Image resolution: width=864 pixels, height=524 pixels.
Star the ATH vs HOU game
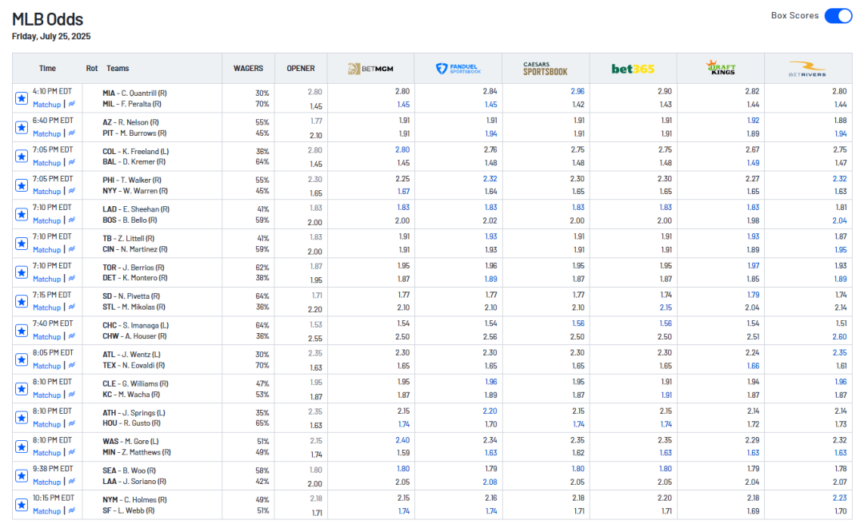22,418
